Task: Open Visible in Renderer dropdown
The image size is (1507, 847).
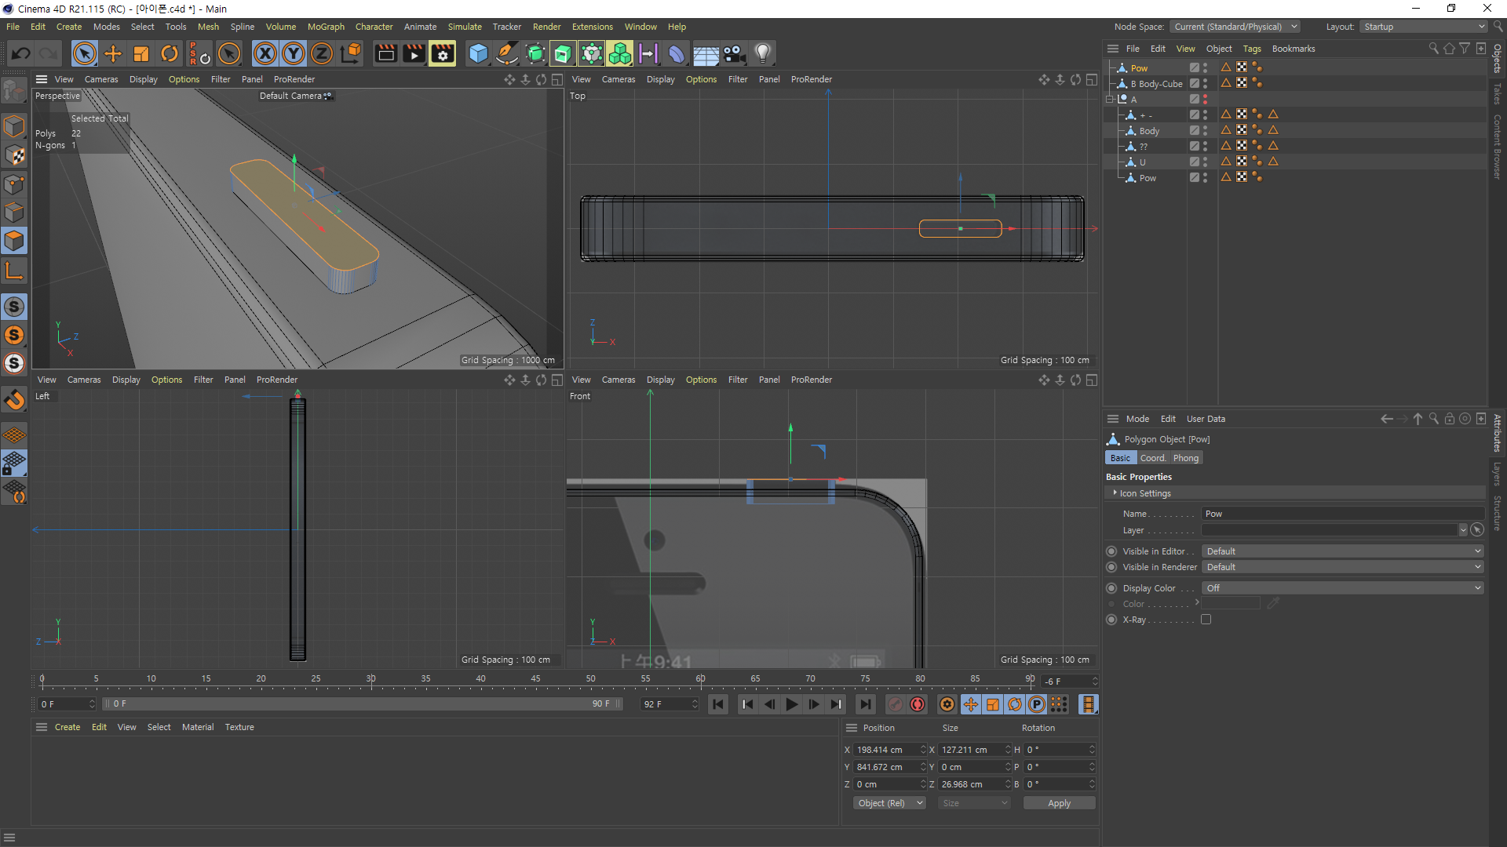Action: click(x=1342, y=567)
